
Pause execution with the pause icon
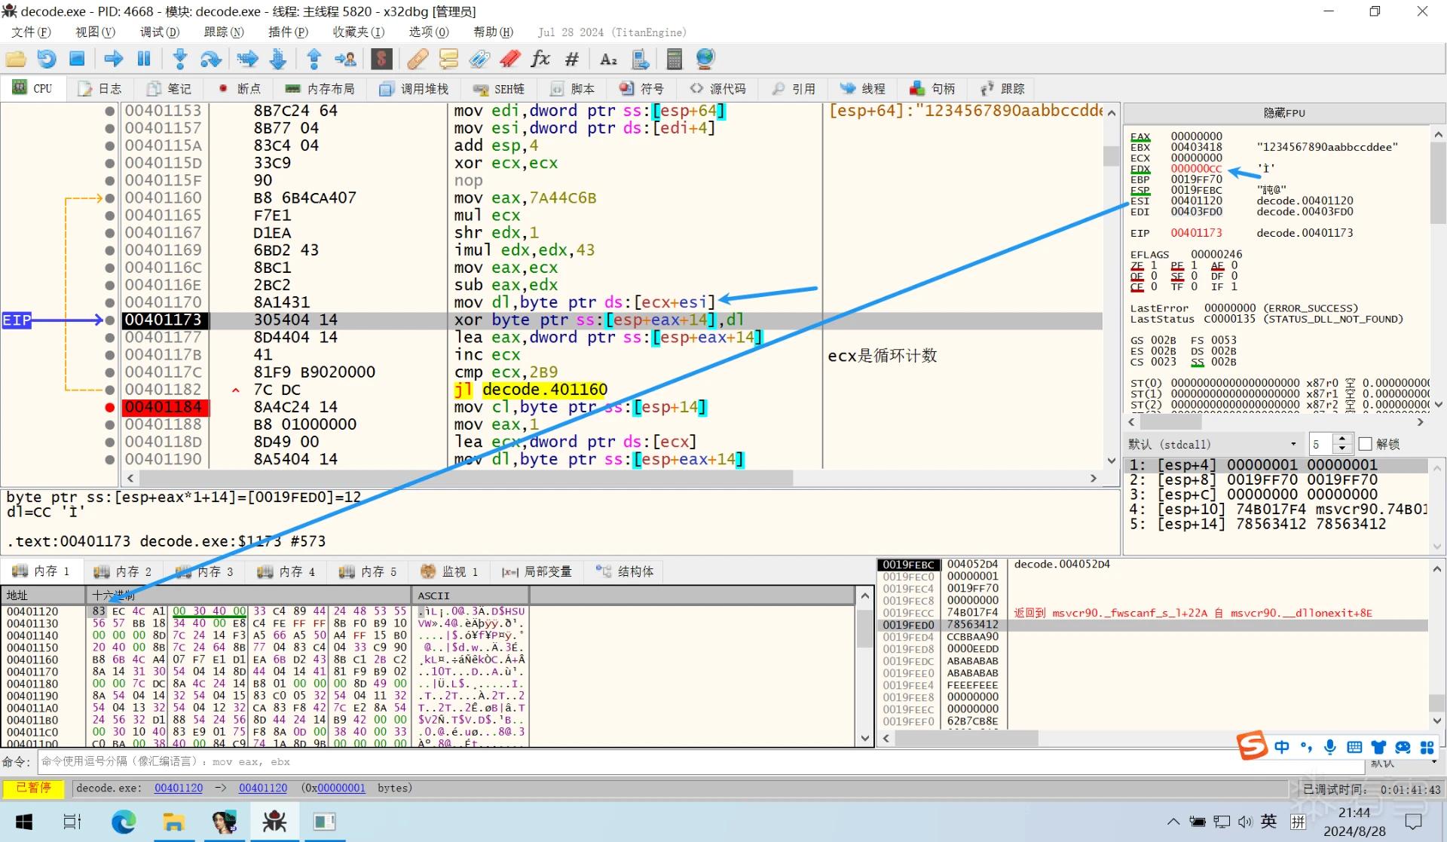[x=144, y=59]
